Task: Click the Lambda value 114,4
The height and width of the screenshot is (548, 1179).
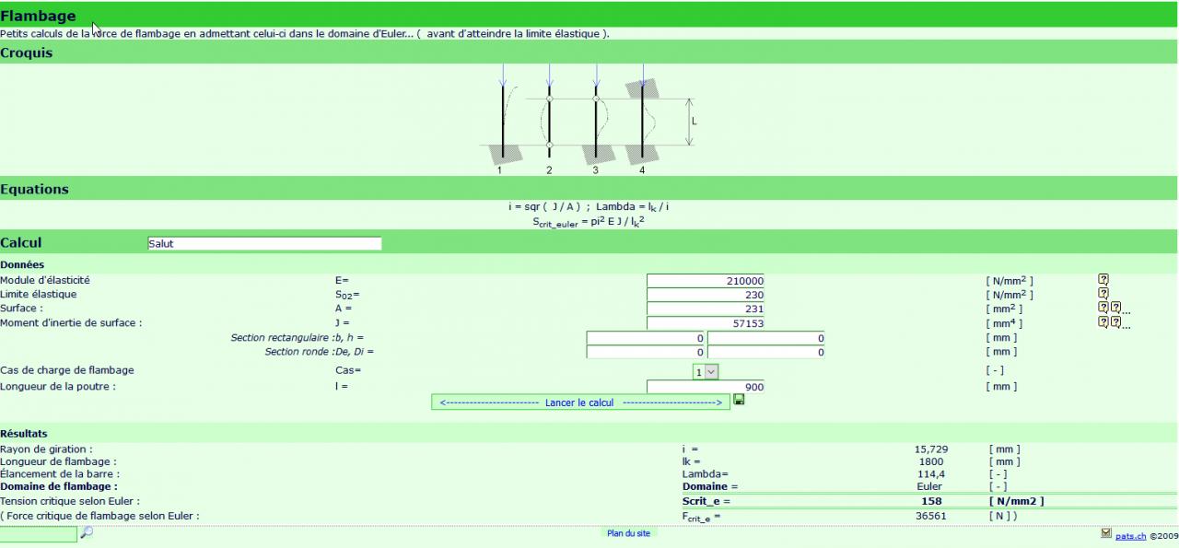Action: (x=930, y=473)
